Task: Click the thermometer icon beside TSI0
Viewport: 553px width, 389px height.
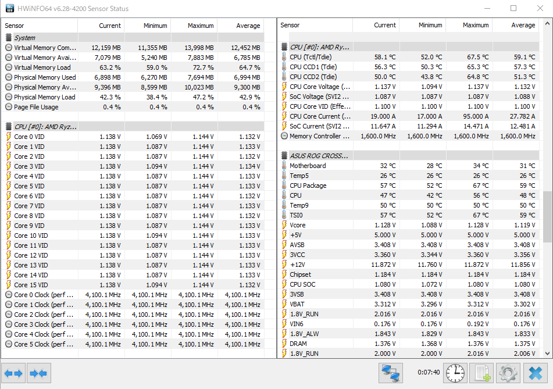Action: [284, 215]
